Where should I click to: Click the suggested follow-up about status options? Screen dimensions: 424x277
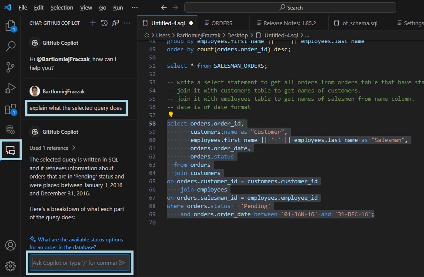click(x=76, y=243)
